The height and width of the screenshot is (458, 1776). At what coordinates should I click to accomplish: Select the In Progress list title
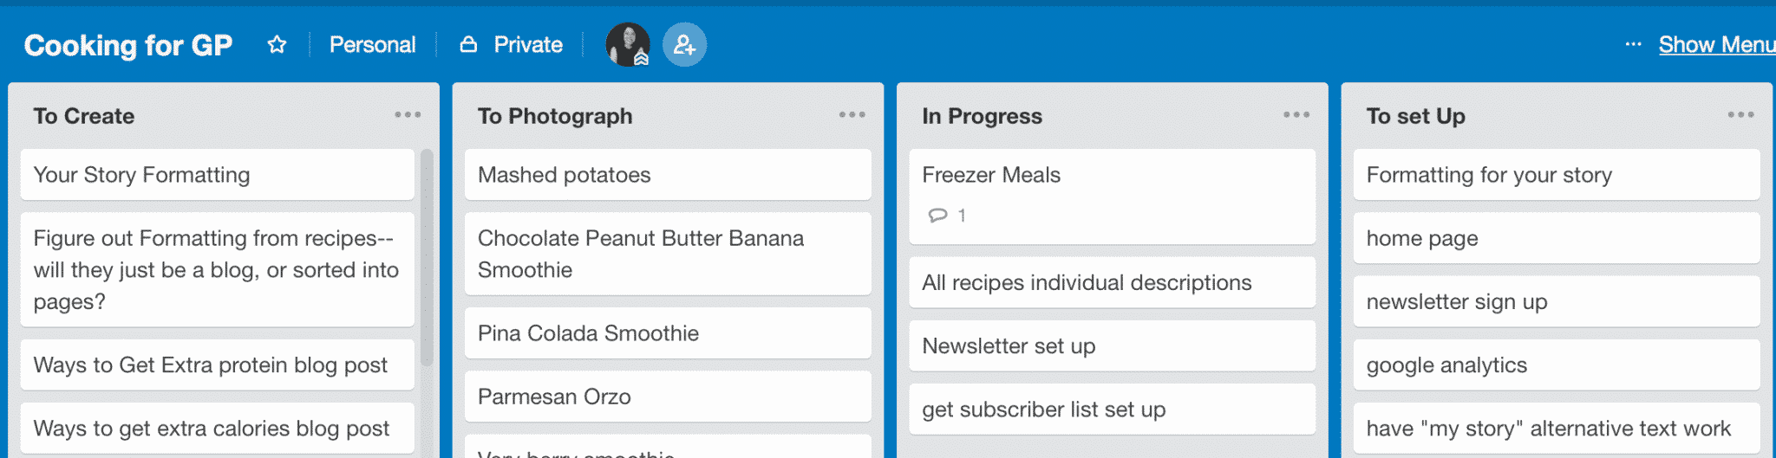click(982, 116)
